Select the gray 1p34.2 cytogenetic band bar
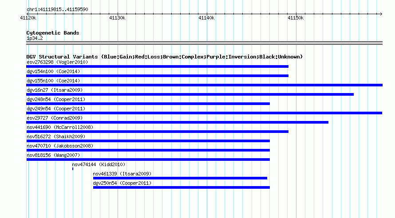Viewport: 395px width, 218px height. point(205,43)
